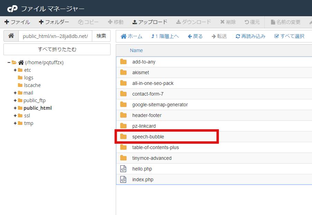312x215 pixels.
Task: Click the cPanel logo icon
Action: pos(12,9)
